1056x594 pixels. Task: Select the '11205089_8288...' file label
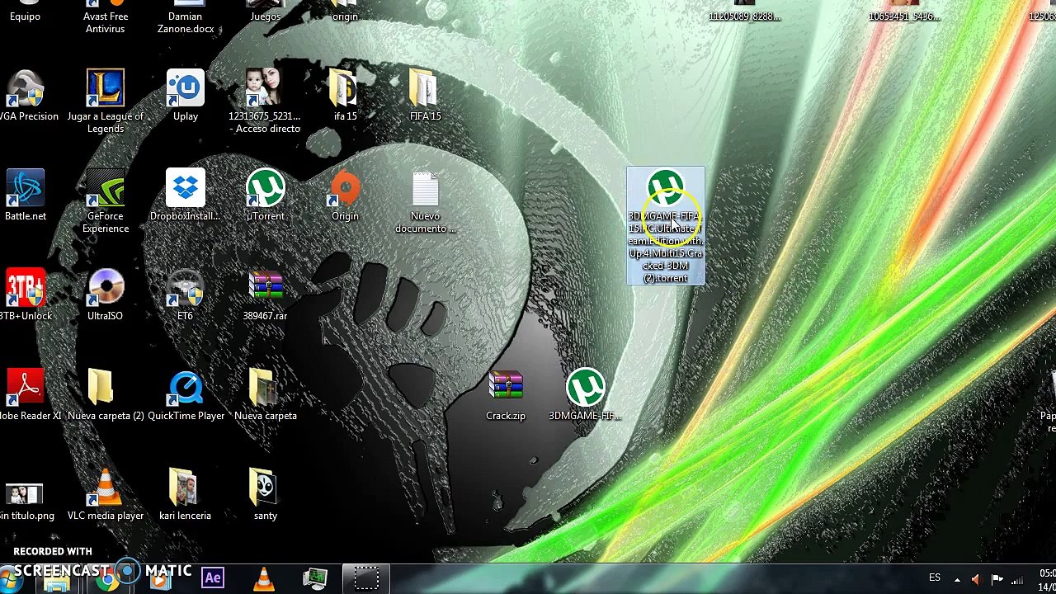tap(744, 16)
